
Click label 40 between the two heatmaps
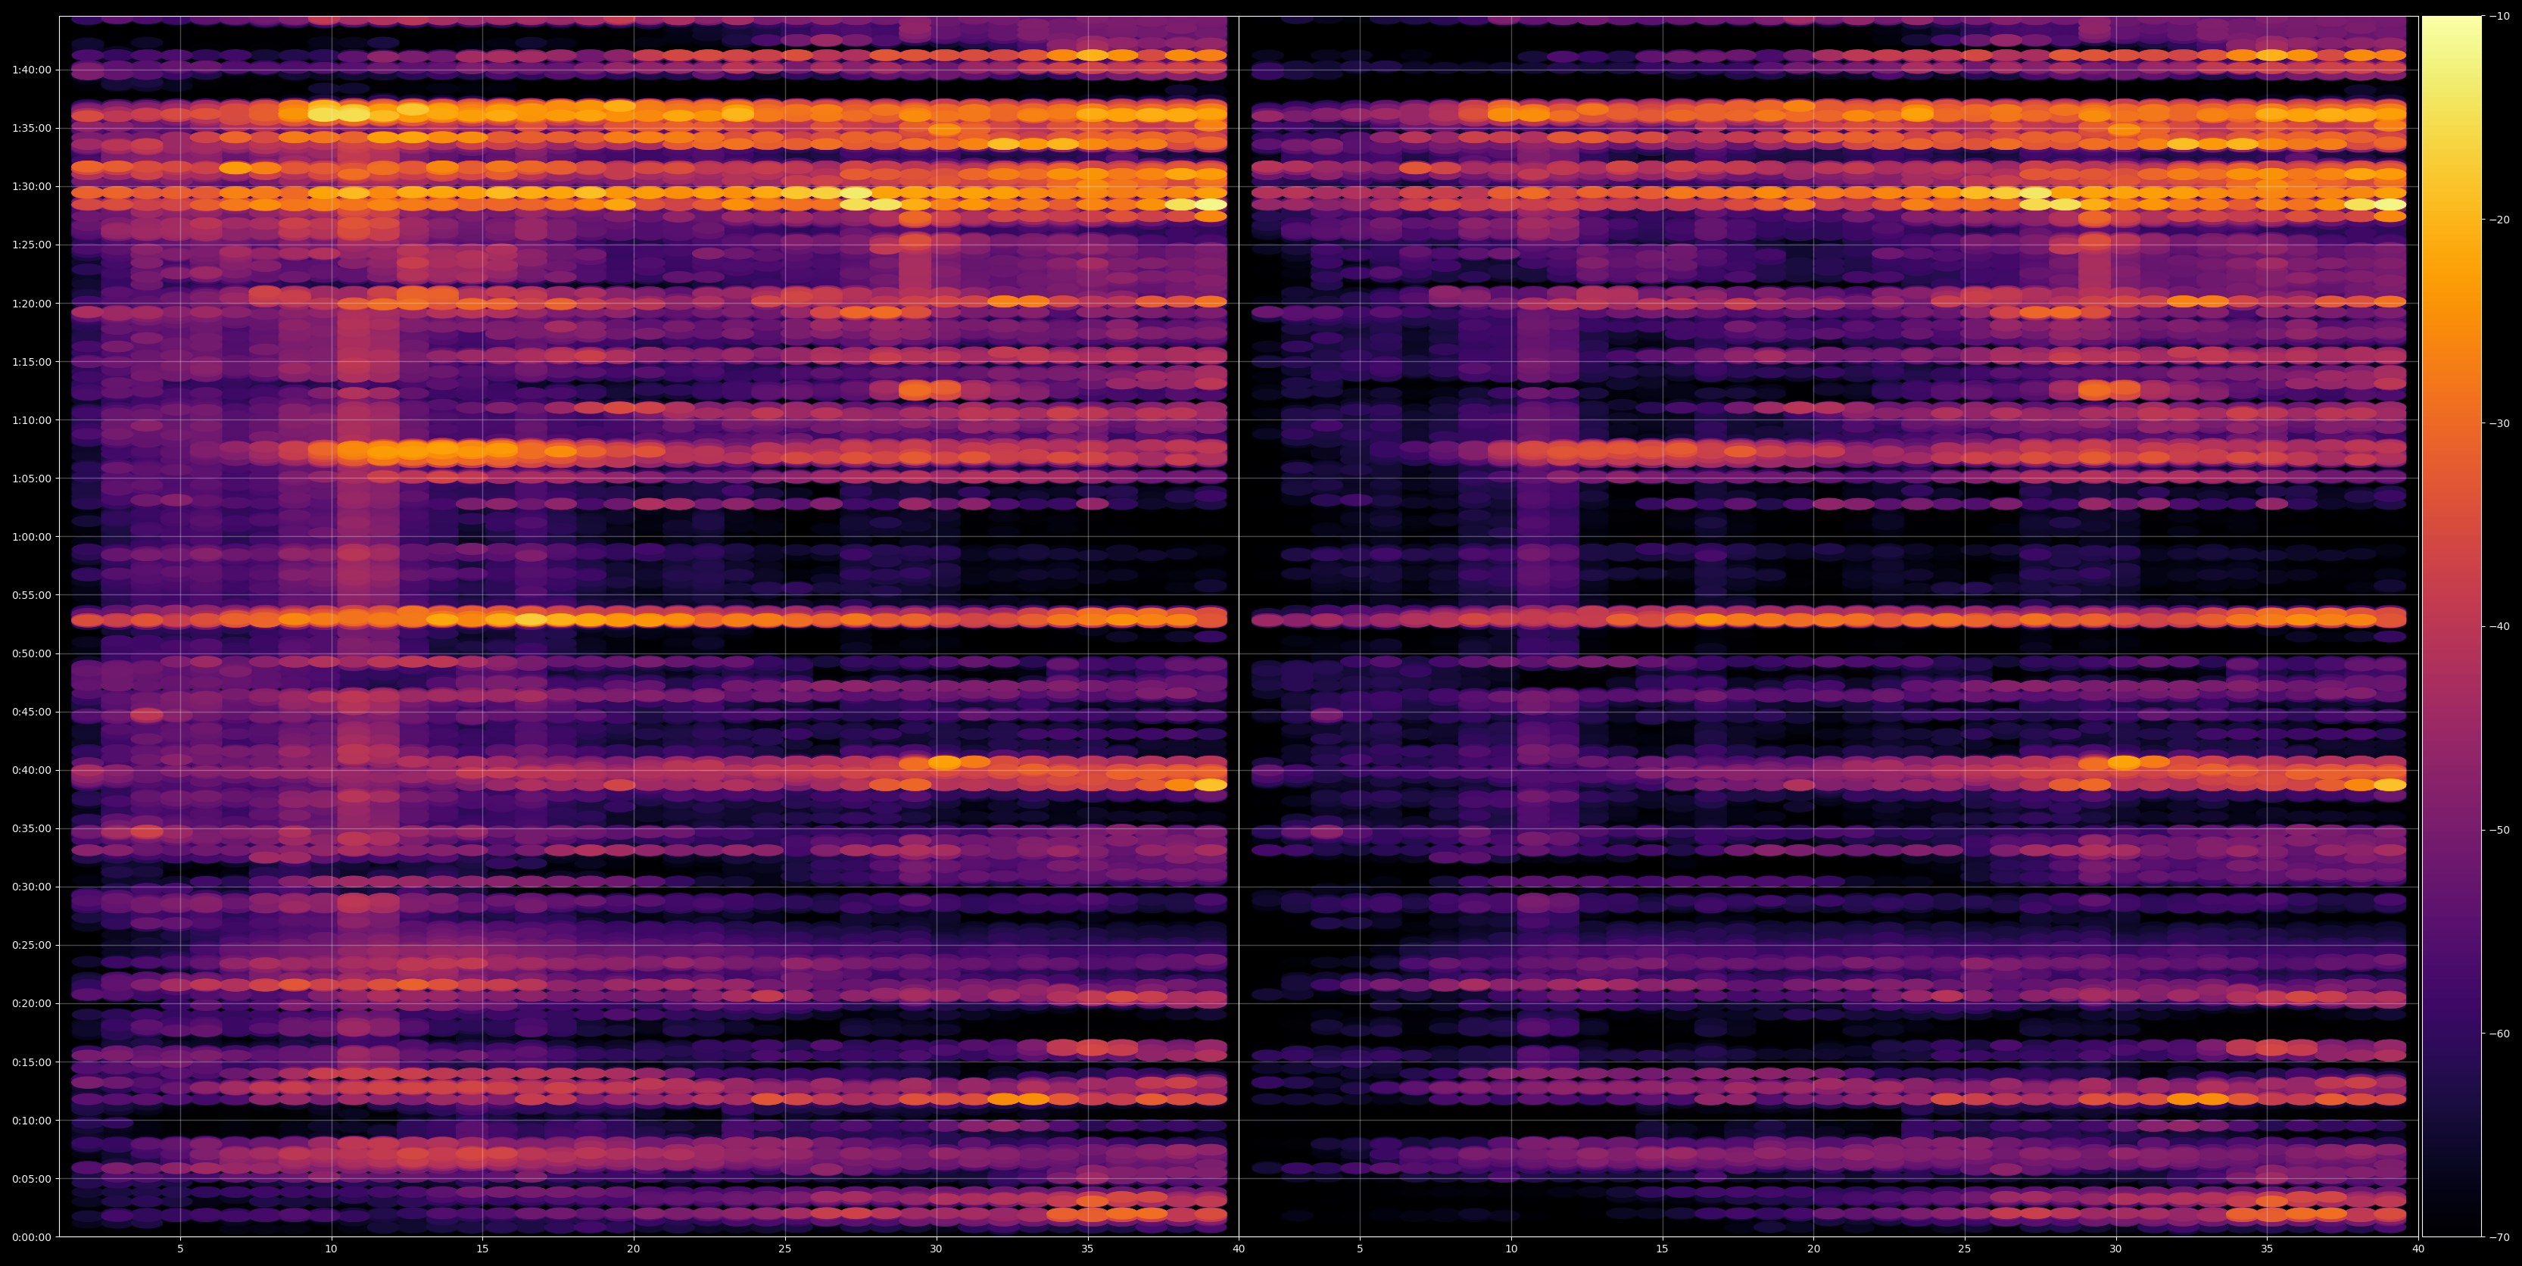1239,1249
